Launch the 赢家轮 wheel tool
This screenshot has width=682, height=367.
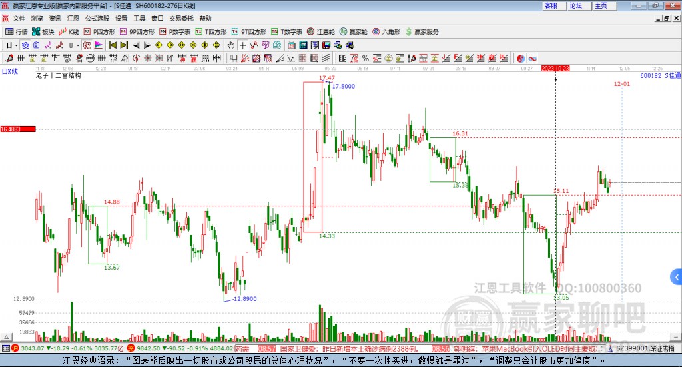pos(354,32)
